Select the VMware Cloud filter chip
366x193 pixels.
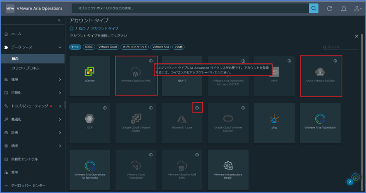[x=108, y=47]
